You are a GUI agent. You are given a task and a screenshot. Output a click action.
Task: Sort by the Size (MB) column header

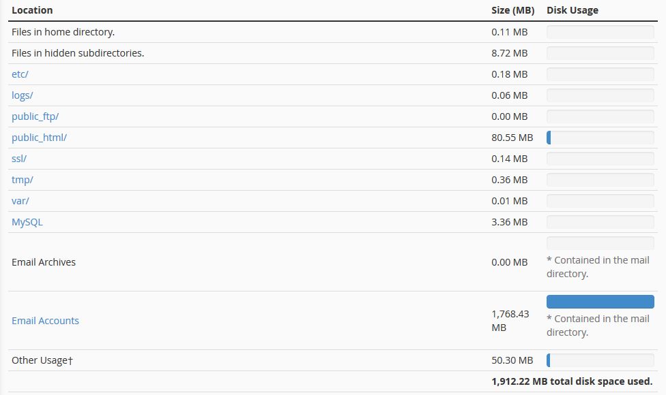[512, 10]
